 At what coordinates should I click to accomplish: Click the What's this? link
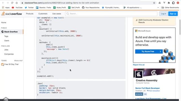tap(18, 61)
